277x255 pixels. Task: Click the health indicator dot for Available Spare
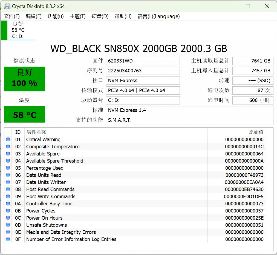tap(8, 154)
